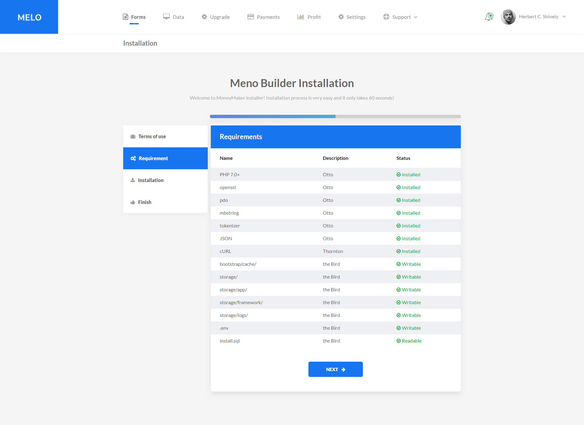Click the Profit bar chart icon
The height and width of the screenshot is (425, 584).
pyautogui.click(x=301, y=17)
